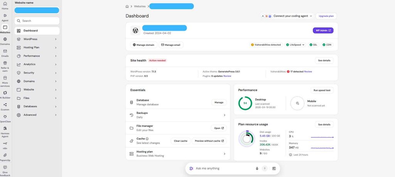Image resolution: width=395 pixels, height=177 pixels.
Task: Click the Cache info icon
Action: (x=147, y=139)
